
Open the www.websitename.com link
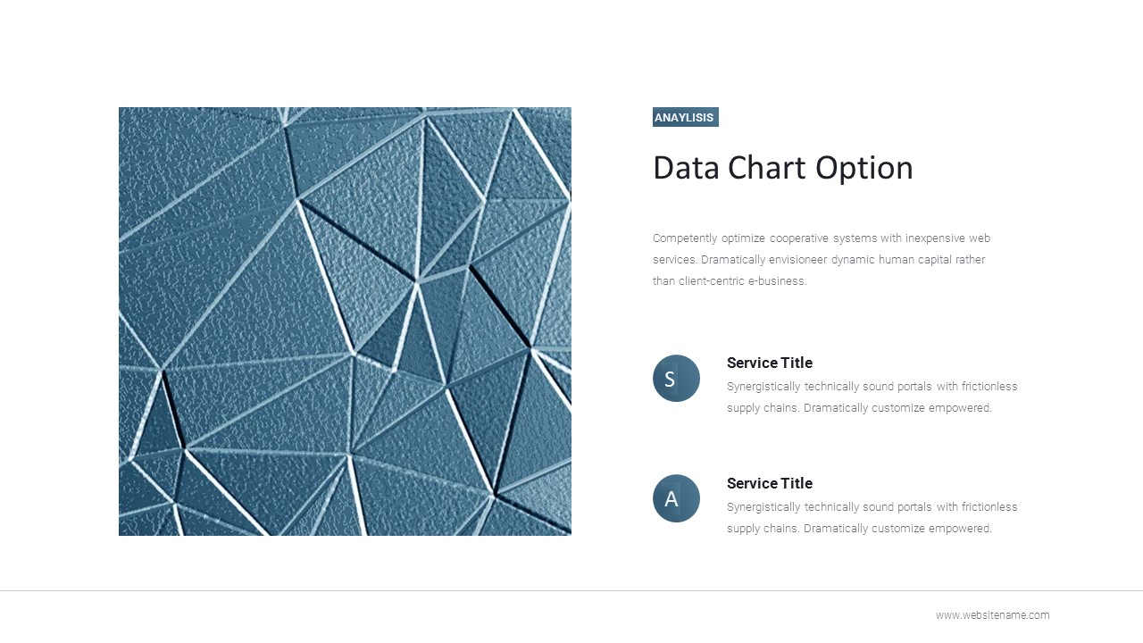(x=992, y=615)
